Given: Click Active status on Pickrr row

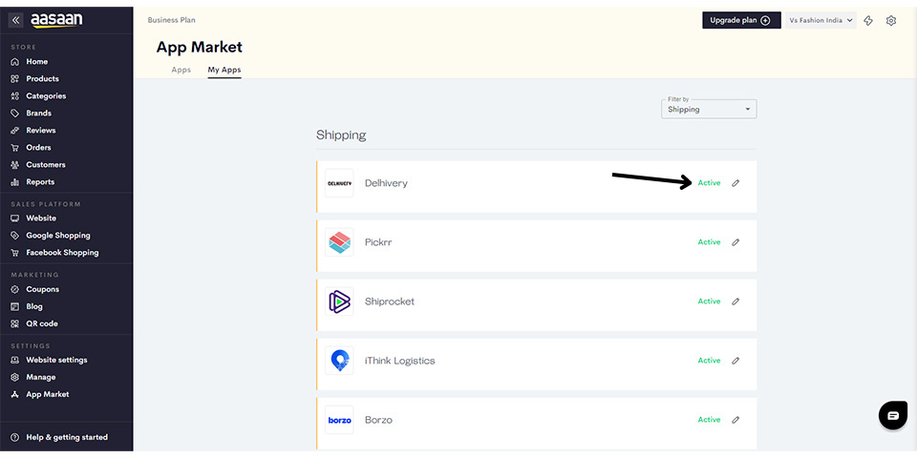Looking at the screenshot, I should click(709, 241).
